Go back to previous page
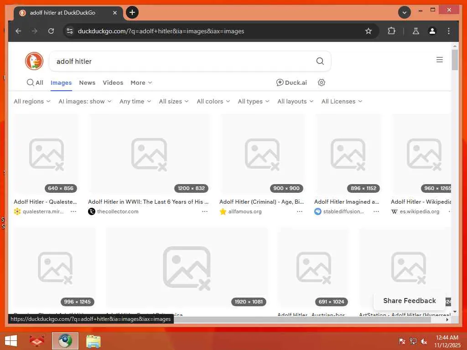Viewport: 467px width, 350px height. click(18, 31)
